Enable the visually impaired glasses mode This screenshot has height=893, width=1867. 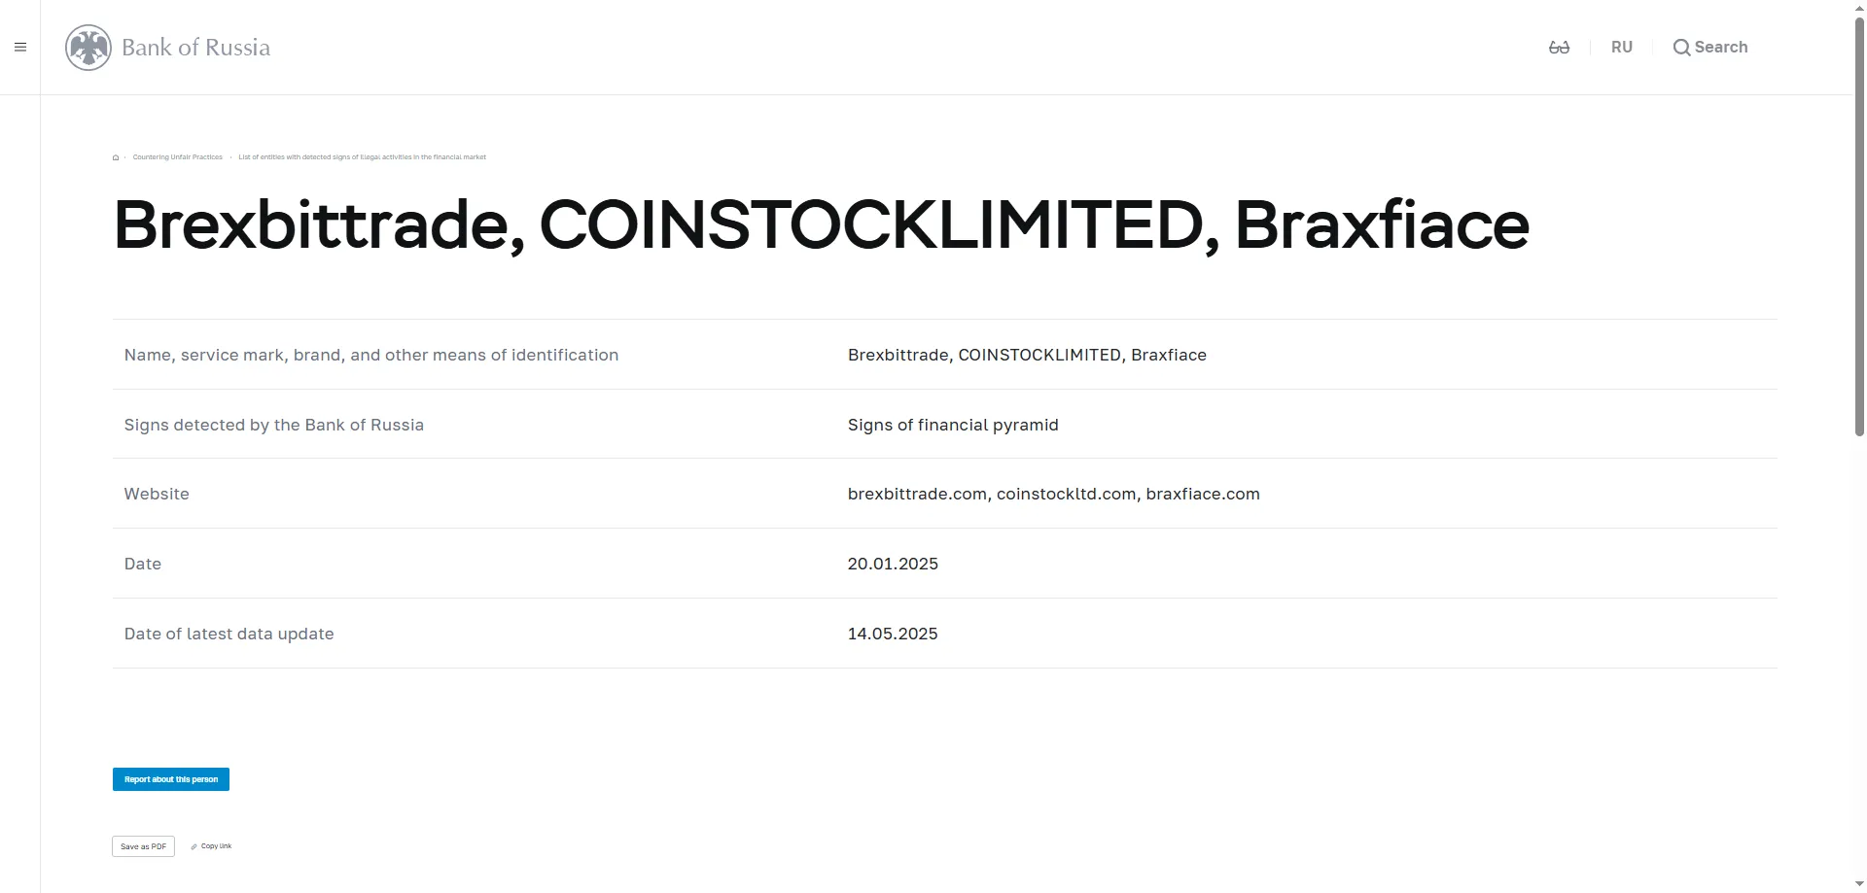click(1559, 48)
